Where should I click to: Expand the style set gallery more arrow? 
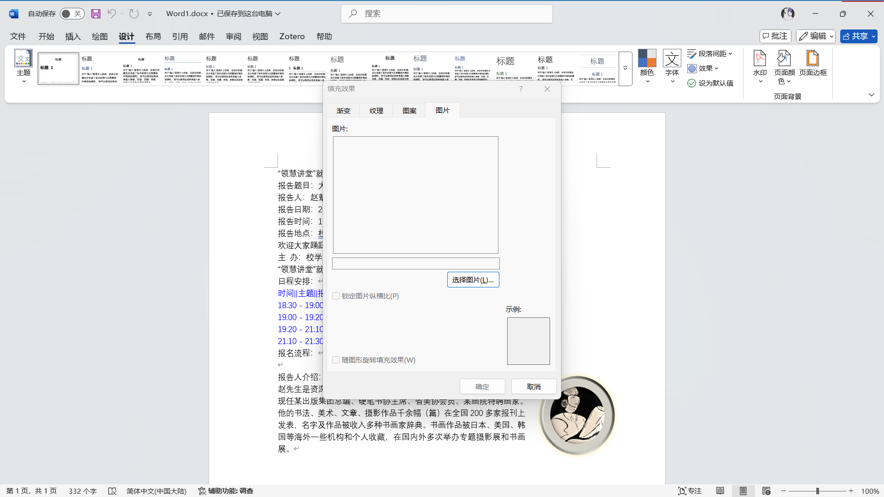[x=625, y=69]
